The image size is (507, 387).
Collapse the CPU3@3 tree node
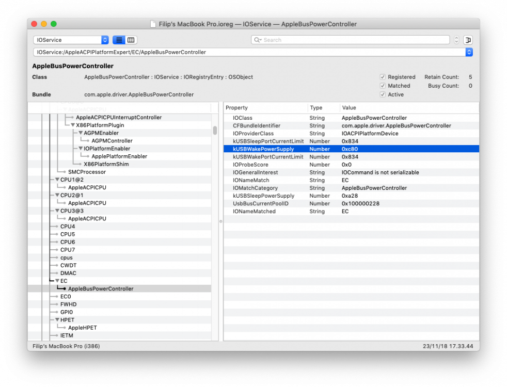57,211
